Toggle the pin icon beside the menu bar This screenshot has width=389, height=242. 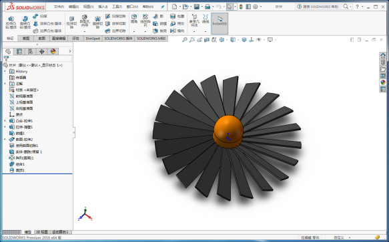click(x=163, y=7)
